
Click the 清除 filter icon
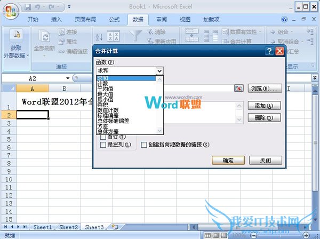pyautogui.click(x=150, y=32)
